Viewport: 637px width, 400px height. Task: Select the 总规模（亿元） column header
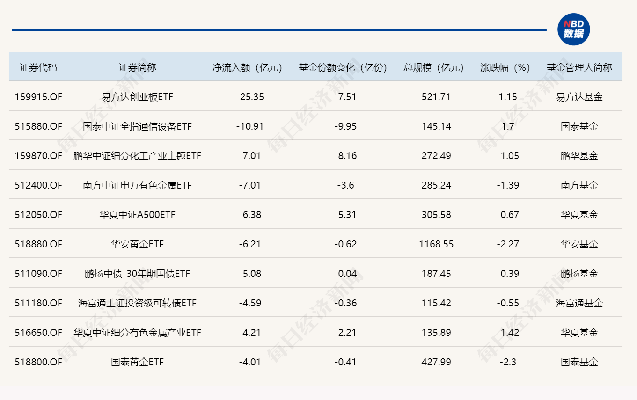point(434,67)
